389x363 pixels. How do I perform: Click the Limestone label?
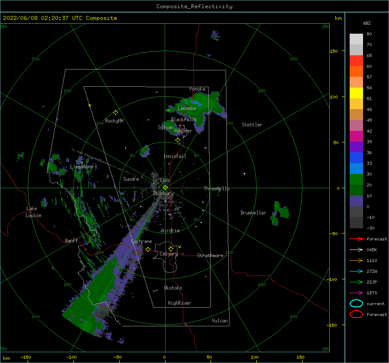point(82,167)
